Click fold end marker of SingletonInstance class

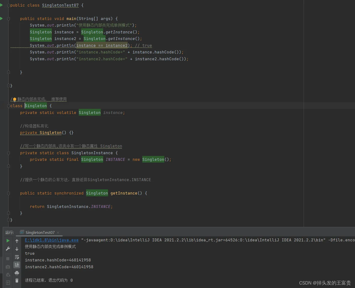pyautogui.click(x=8, y=166)
